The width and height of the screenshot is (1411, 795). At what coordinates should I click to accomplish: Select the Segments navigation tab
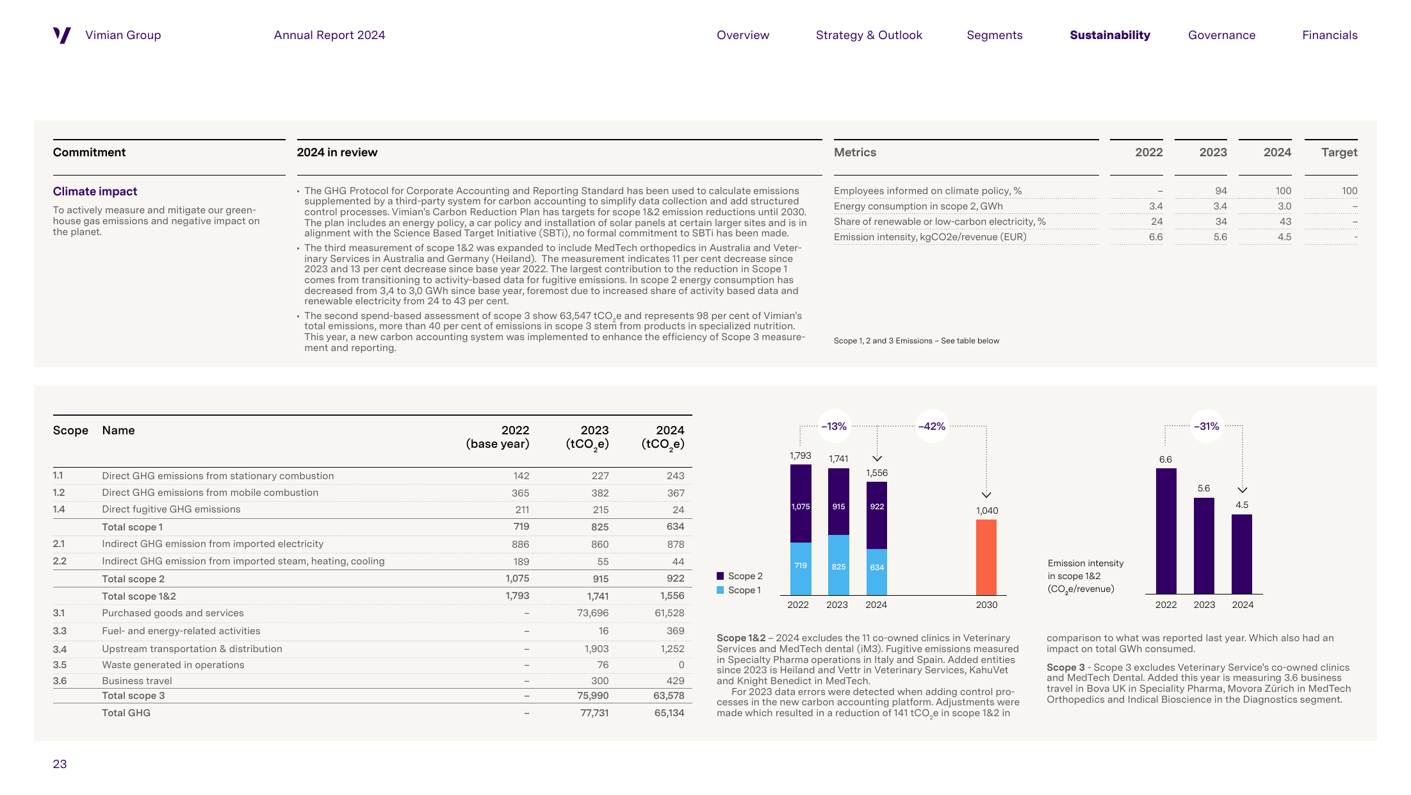tap(994, 35)
